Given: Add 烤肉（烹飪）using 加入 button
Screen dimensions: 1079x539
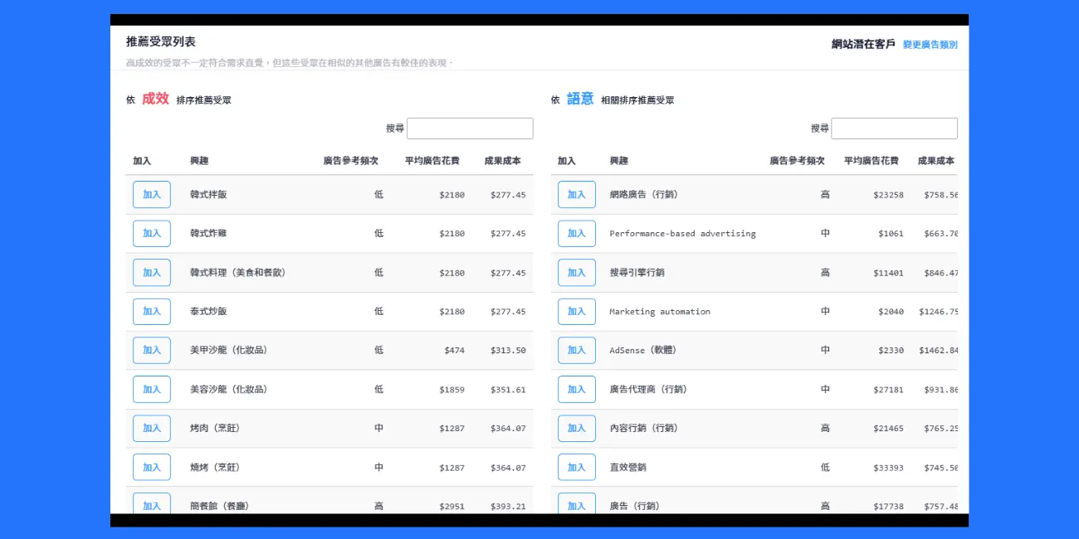Looking at the screenshot, I should click(x=152, y=428).
